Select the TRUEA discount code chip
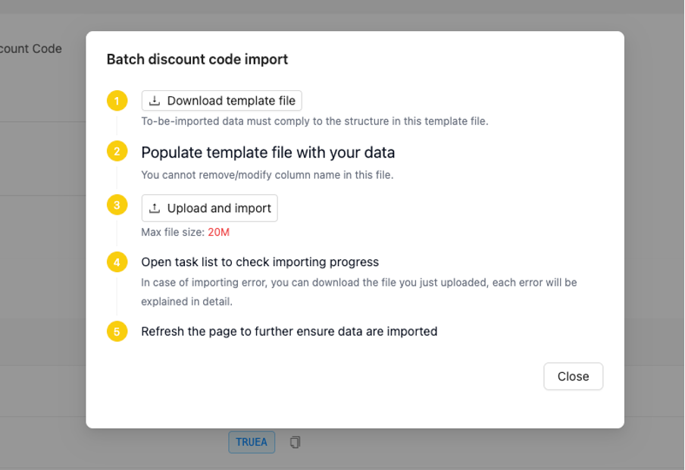This screenshot has height=470, width=685. pyautogui.click(x=252, y=442)
